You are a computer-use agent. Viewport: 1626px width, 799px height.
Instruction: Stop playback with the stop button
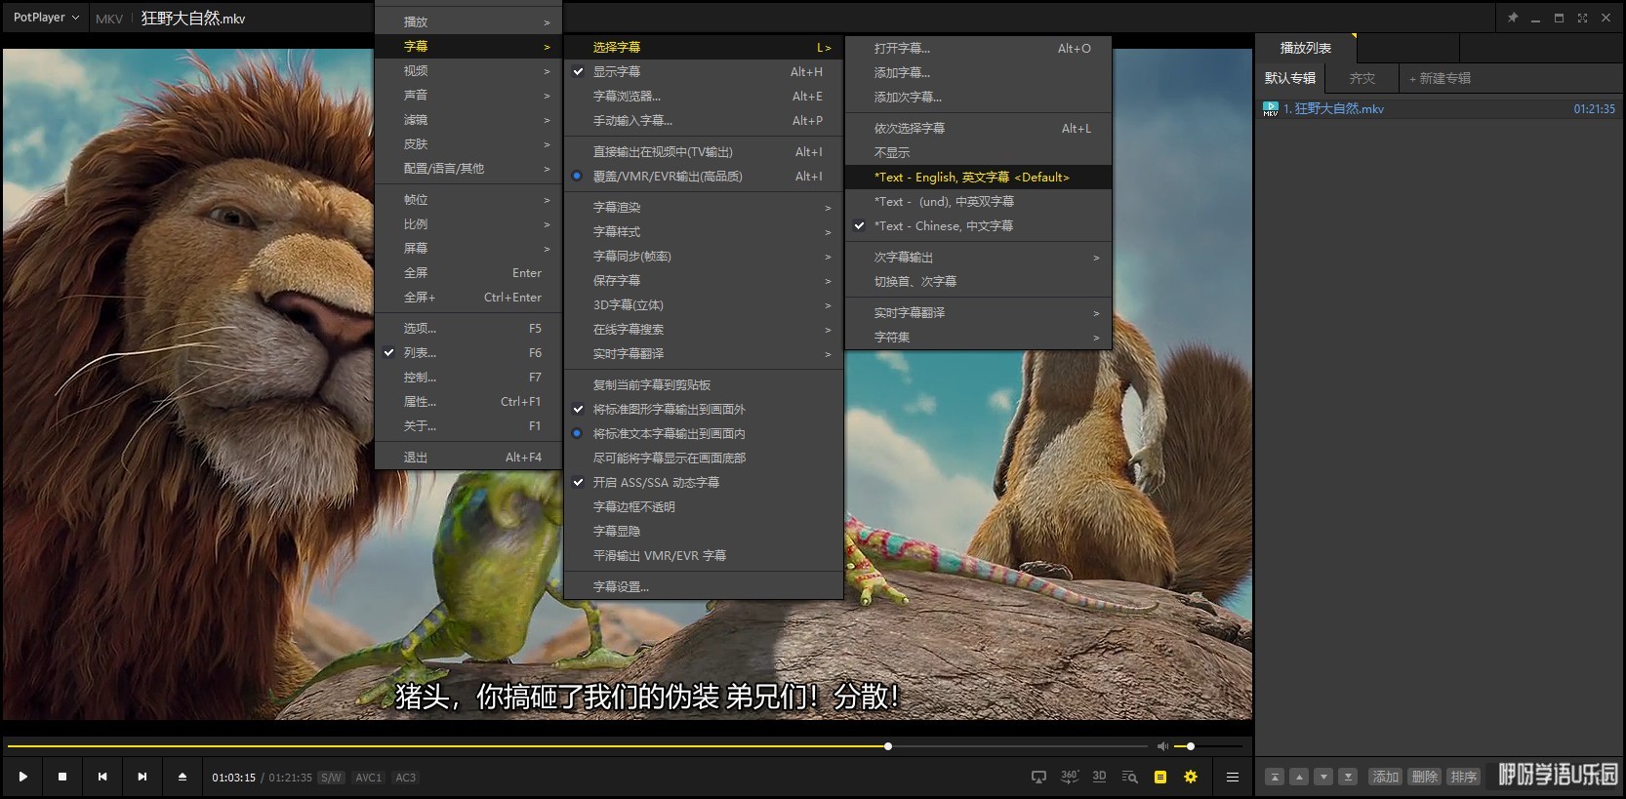point(62,777)
